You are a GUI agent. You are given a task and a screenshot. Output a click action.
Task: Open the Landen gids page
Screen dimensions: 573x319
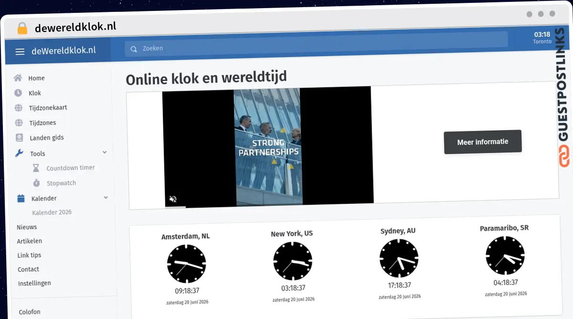[x=47, y=138]
